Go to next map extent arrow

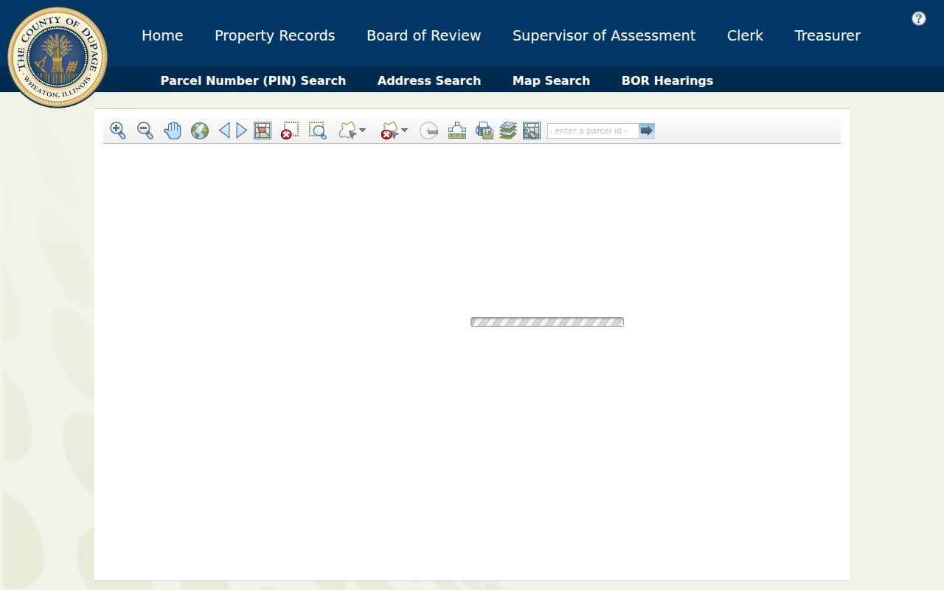[242, 131]
